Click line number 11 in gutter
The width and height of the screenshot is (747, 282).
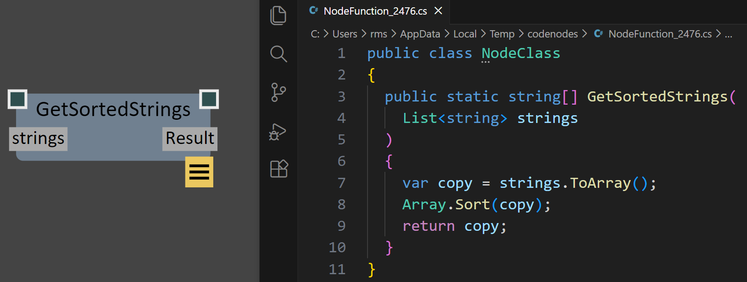(337, 269)
